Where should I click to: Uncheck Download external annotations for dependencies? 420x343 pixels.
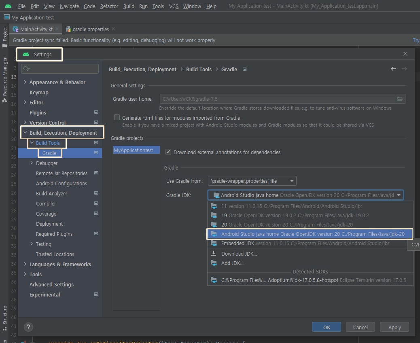(x=168, y=152)
